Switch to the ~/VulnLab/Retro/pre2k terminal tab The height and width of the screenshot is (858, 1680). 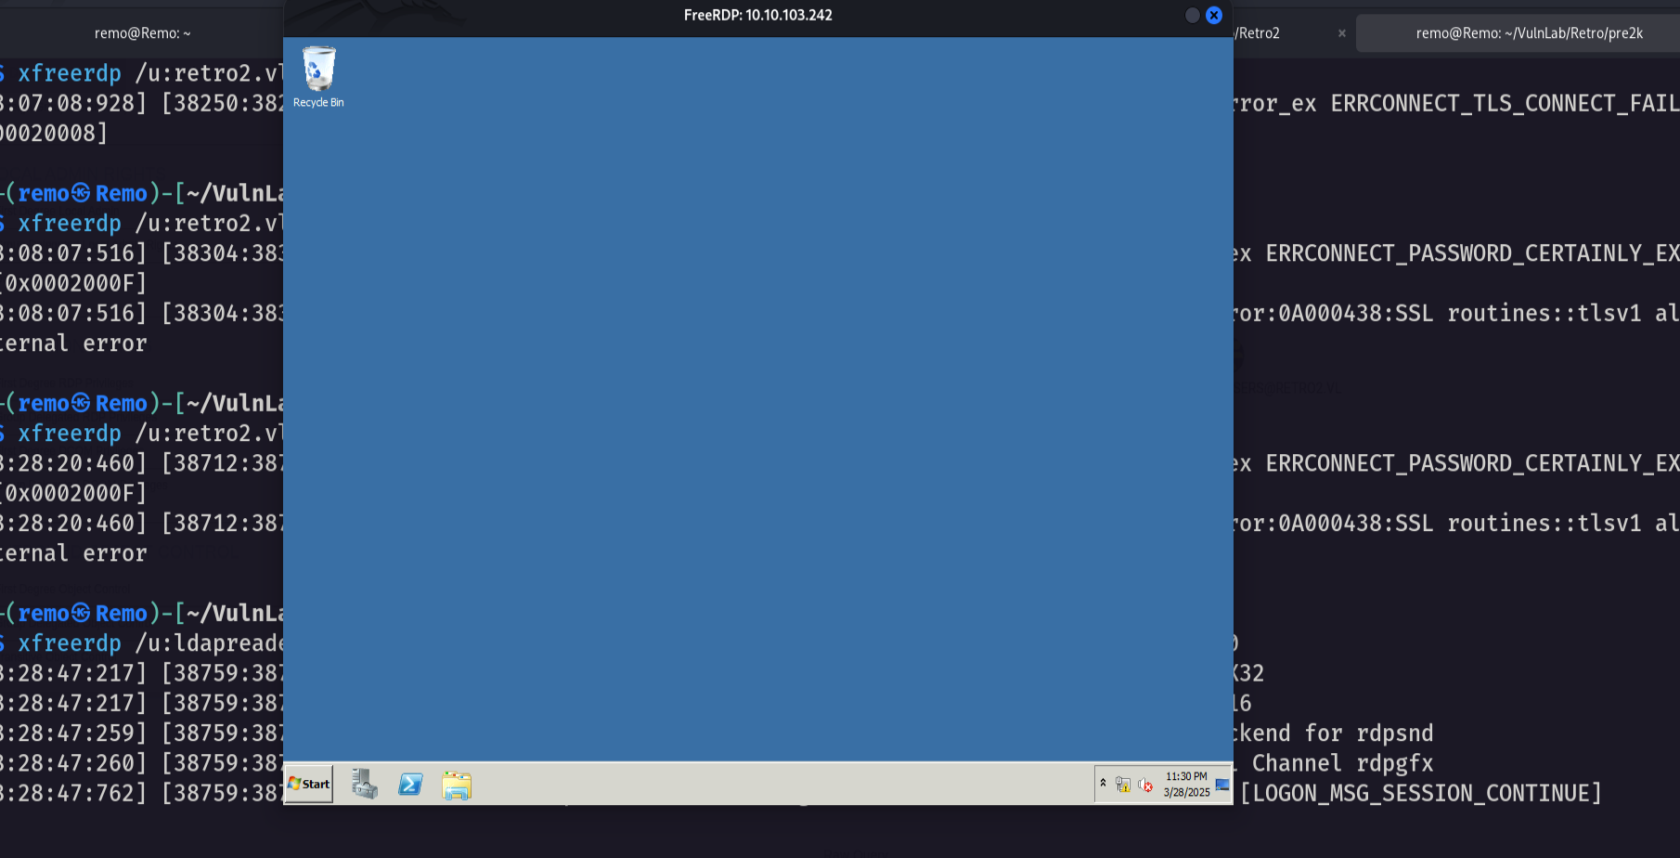[x=1529, y=33]
